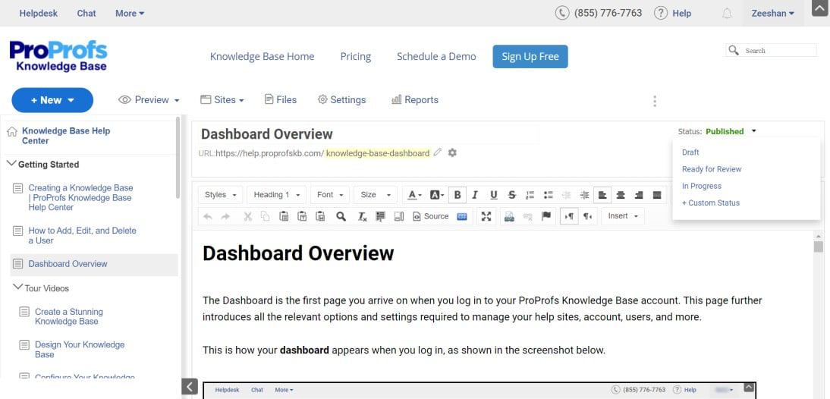
Task: Toggle italic formatting
Action: [x=476, y=195]
